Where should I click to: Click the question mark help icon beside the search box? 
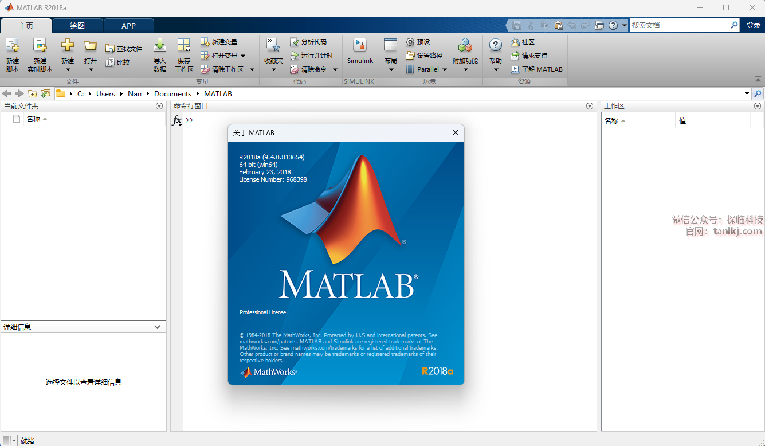[613, 25]
